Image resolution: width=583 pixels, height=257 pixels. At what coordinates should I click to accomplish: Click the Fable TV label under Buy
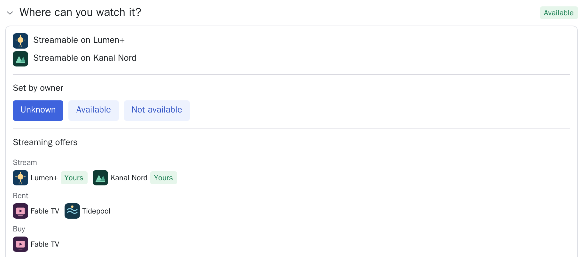[x=45, y=244]
